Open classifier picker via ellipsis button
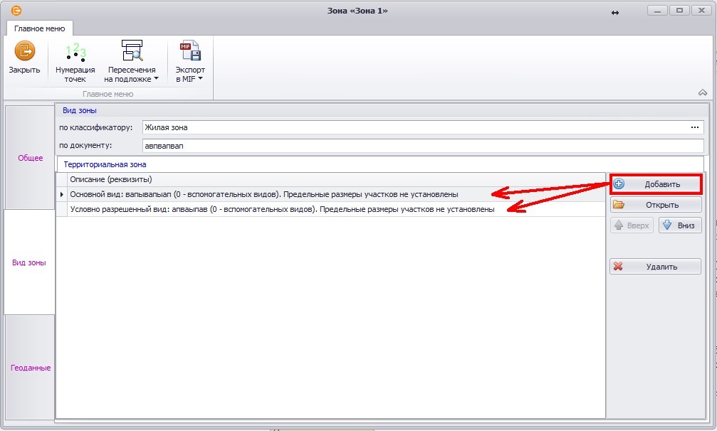 point(694,127)
